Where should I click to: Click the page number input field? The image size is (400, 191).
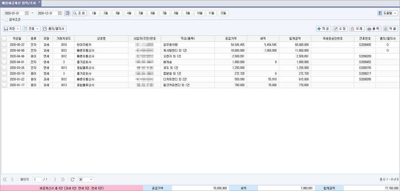pos(37,179)
